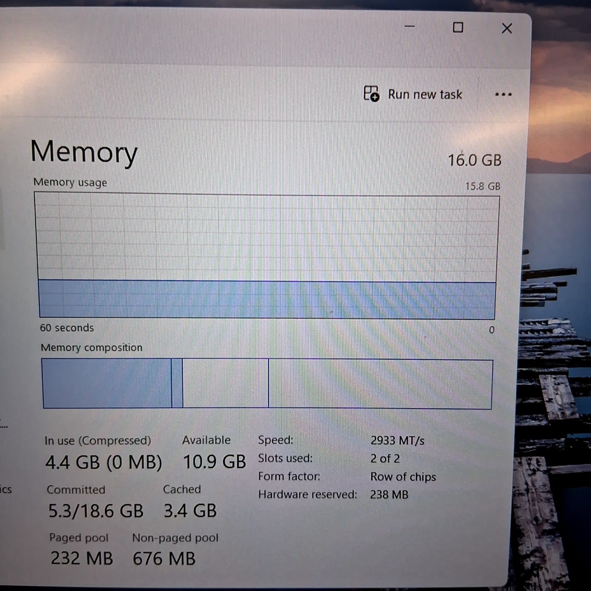Click the partially visible sidebar item ending in 'ics'
591x591 pixels.
(6, 490)
